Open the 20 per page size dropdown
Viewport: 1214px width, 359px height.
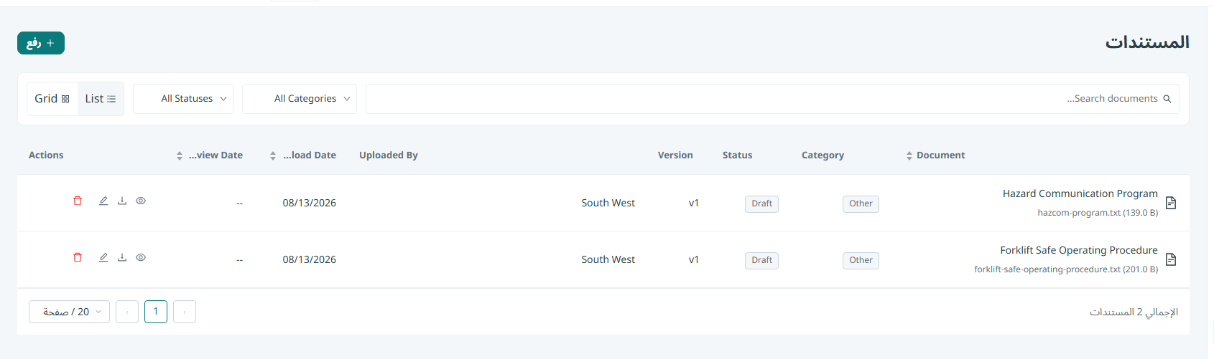(69, 312)
